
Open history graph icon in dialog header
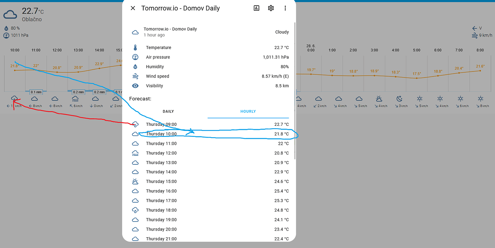[x=256, y=8]
